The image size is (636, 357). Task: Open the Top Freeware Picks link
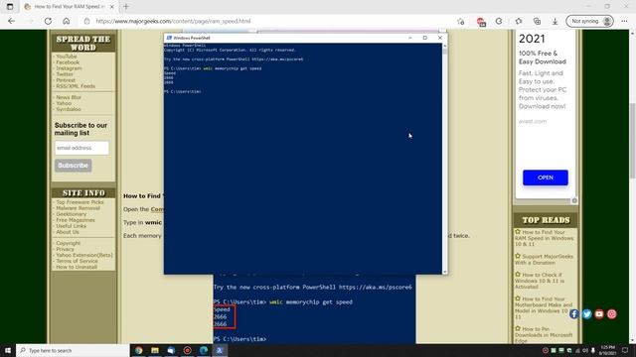(x=79, y=202)
